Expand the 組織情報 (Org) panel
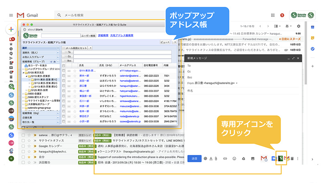The height and width of the screenshot is (183, 321). click(x=58, y=113)
